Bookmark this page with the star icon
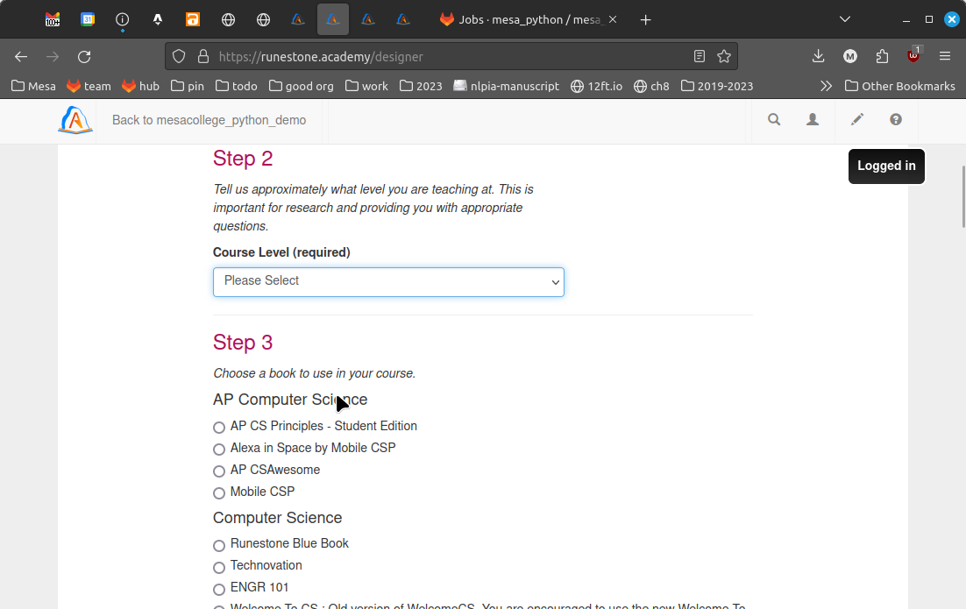The width and height of the screenshot is (966, 609). pyautogui.click(x=724, y=57)
